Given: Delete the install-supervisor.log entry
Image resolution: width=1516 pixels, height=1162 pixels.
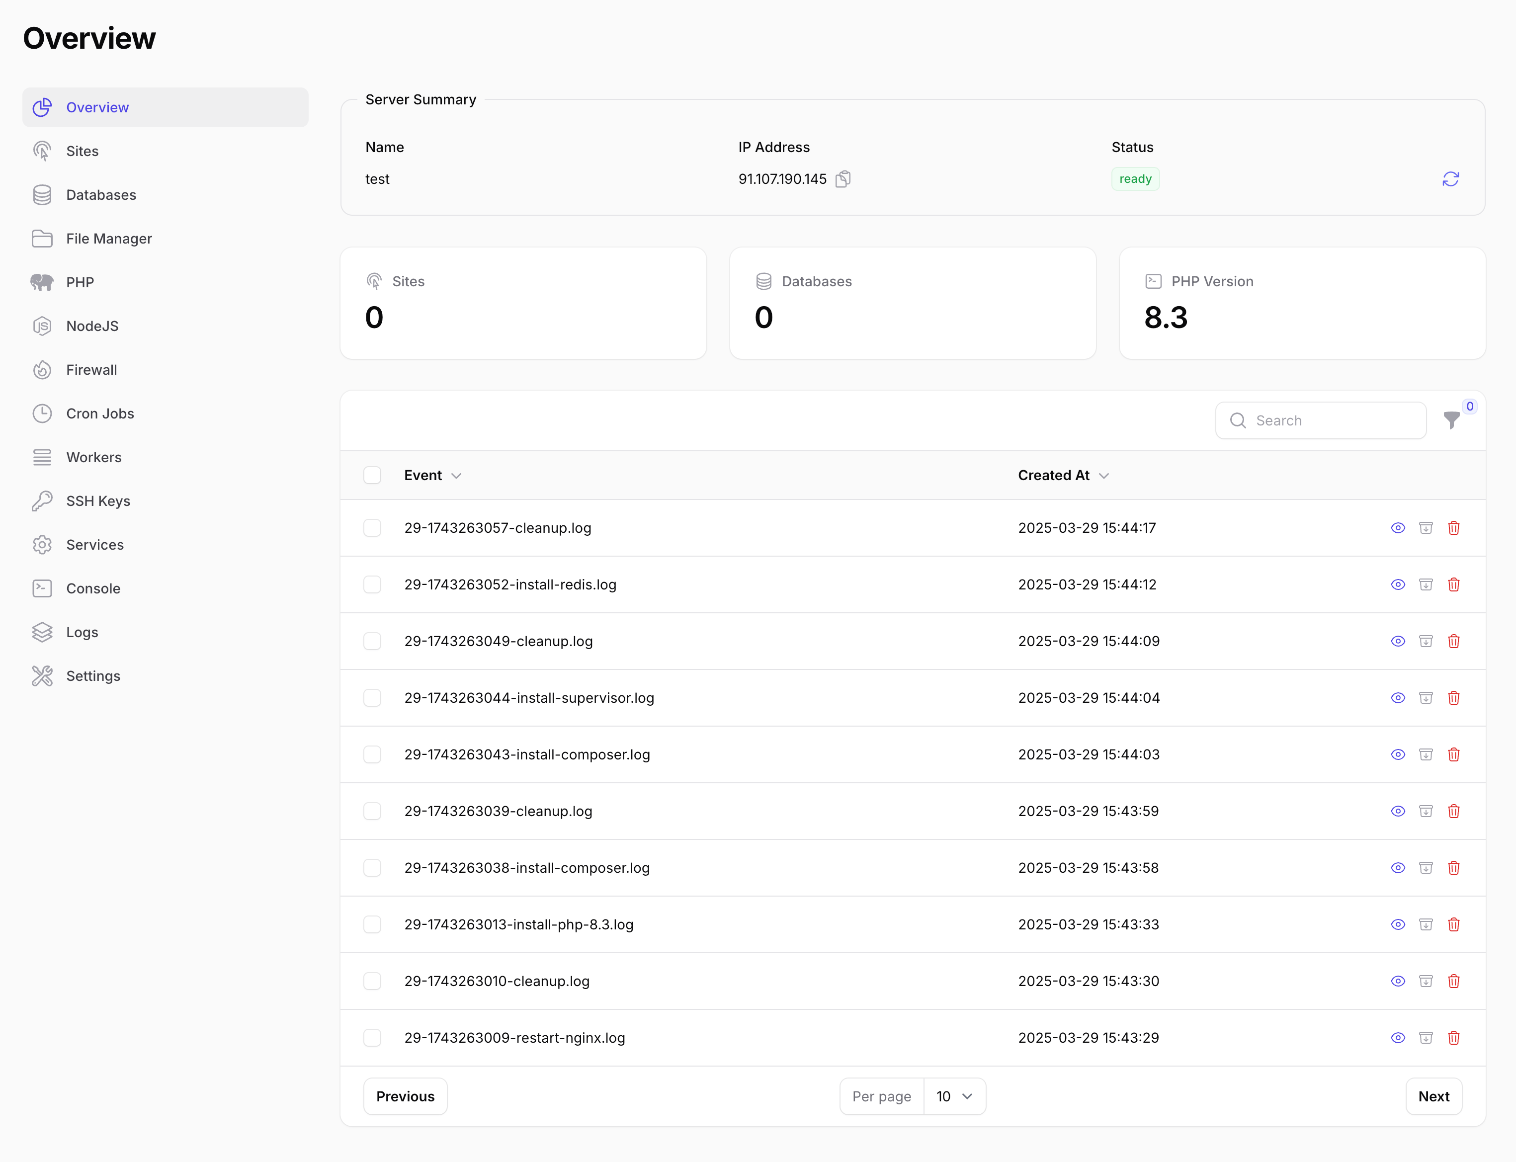Looking at the screenshot, I should click(x=1454, y=698).
